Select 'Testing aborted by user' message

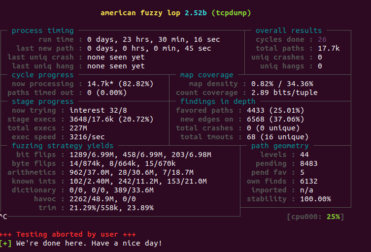[x=67, y=234]
